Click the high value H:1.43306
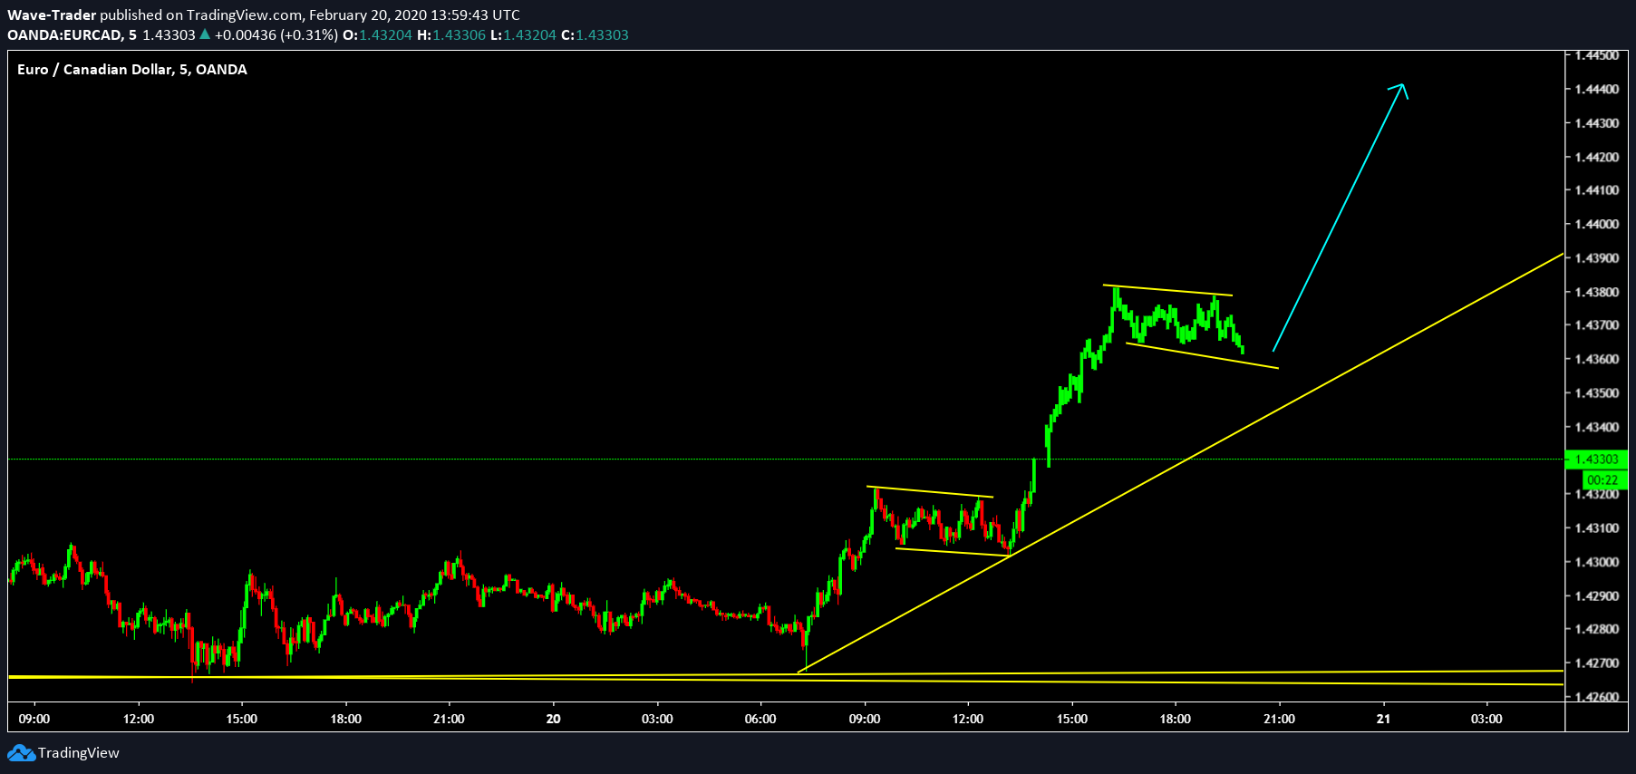Viewport: 1636px width, 774px height. [x=451, y=35]
